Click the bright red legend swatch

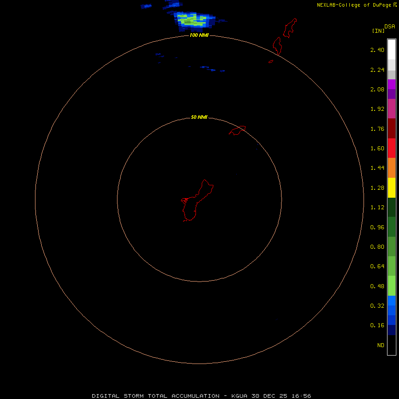coord(391,148)
